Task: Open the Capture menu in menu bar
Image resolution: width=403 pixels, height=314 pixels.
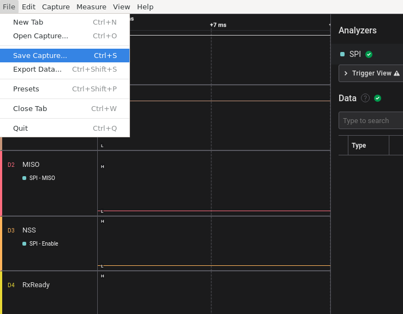Action: tap(56, 7)
